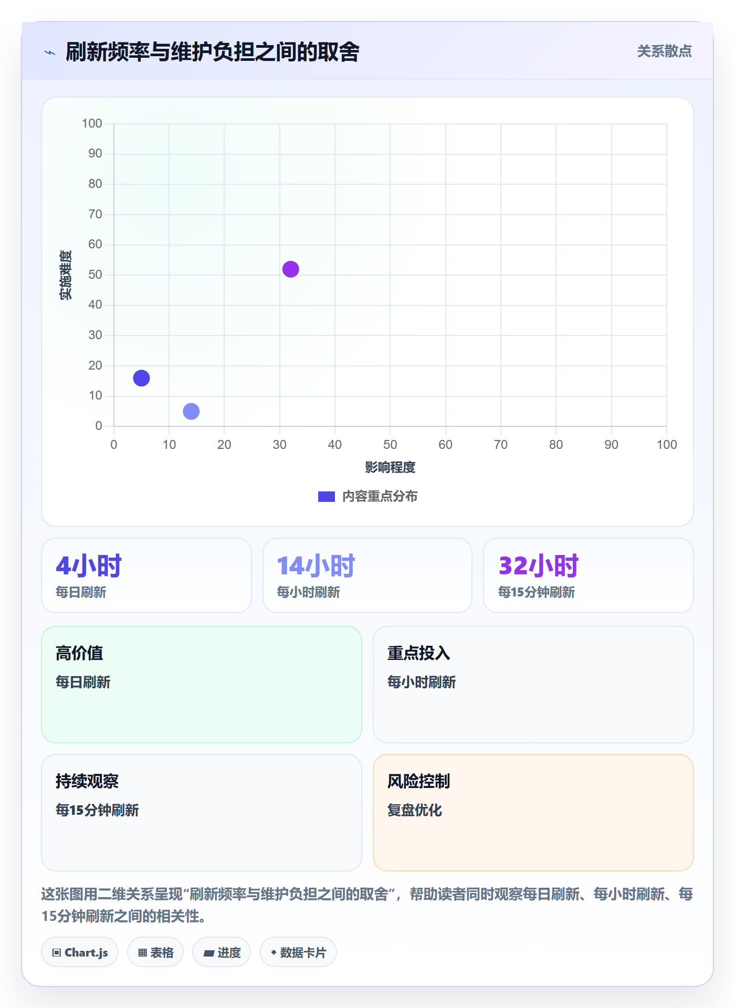Open the 14小时 每小时刷新 stat card
Image resolution: width=735 pixels, height=1008 pixels.
pos(367,575)
